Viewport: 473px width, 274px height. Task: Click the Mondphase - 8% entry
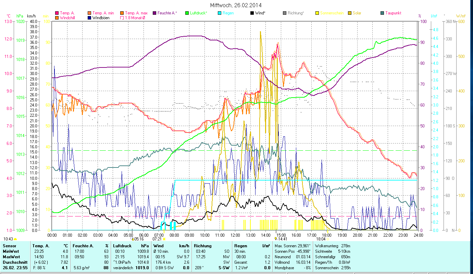[293, 268]
